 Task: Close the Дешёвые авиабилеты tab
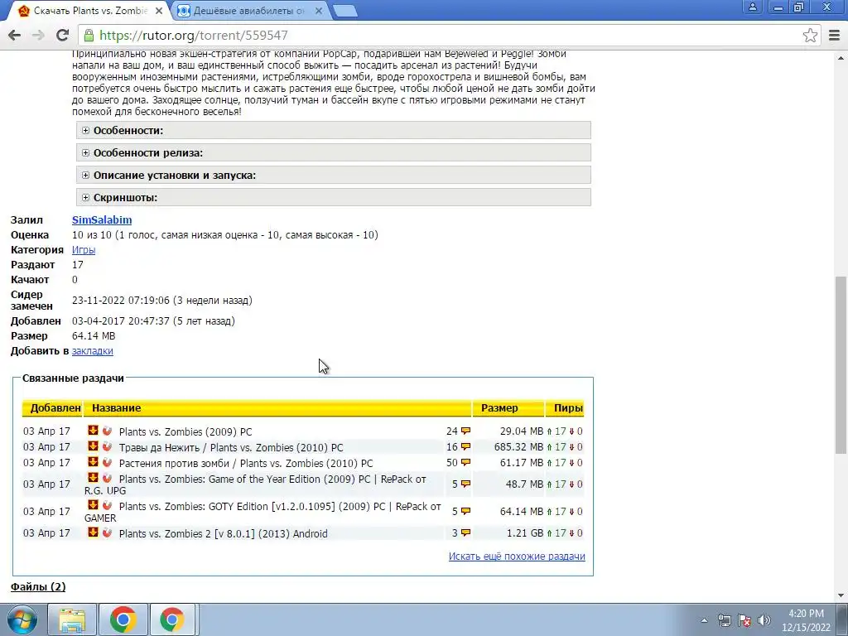point(319,11)
